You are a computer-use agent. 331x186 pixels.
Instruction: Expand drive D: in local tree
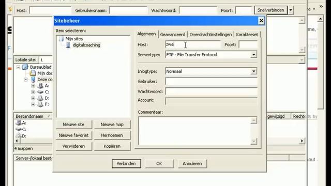pyautogui.click(x=33, y=98)
